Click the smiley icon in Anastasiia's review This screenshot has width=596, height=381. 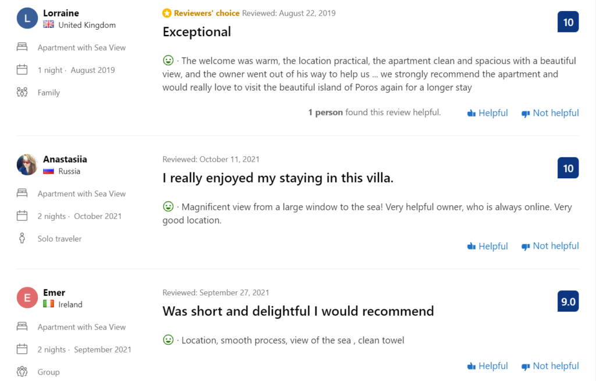168,206
